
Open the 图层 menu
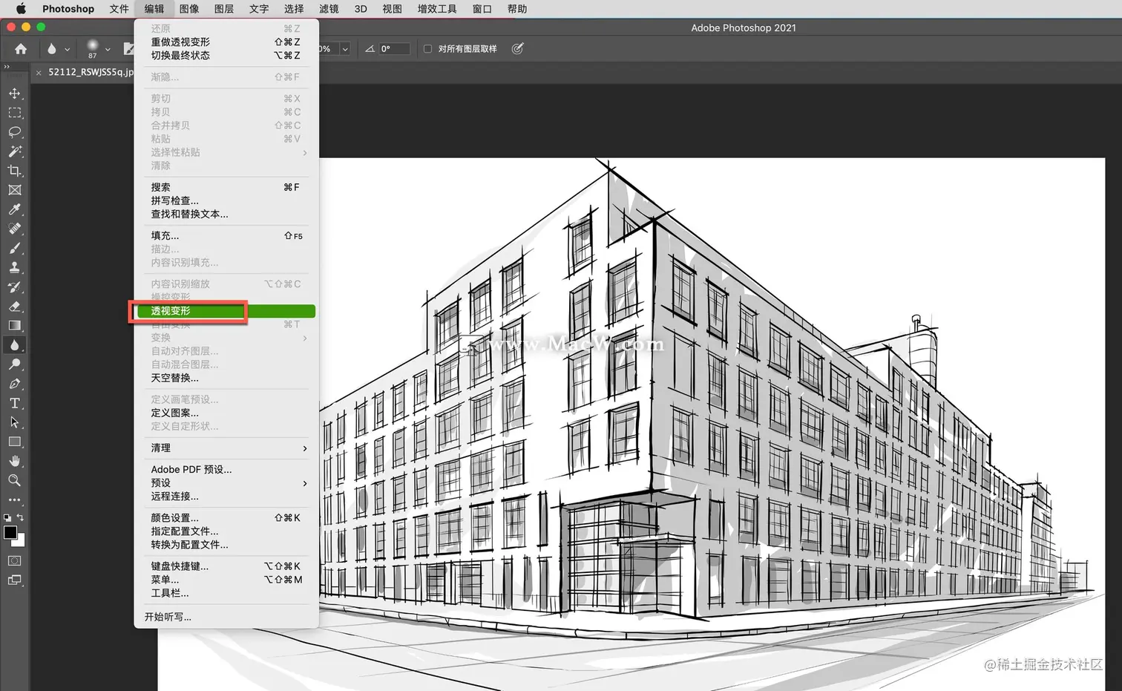click(x=224, y=9)
